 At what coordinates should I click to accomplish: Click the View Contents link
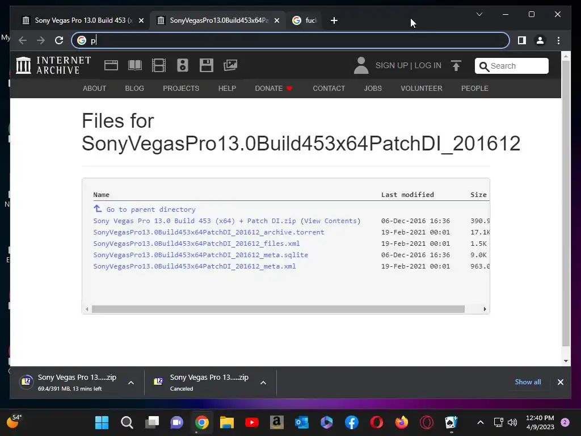pyautogui.click(x=331, y=221)
